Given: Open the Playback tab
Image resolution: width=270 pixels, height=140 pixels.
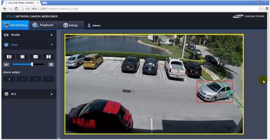Looking at the screenshot, I should point(43,25).
